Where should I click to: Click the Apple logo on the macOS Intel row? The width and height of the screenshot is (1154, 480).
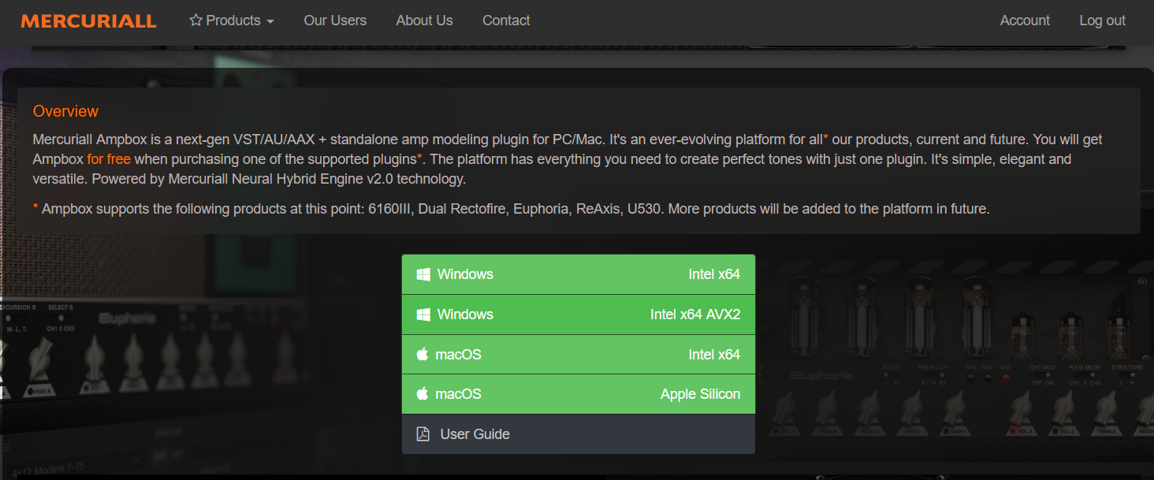tap(423, 354)
